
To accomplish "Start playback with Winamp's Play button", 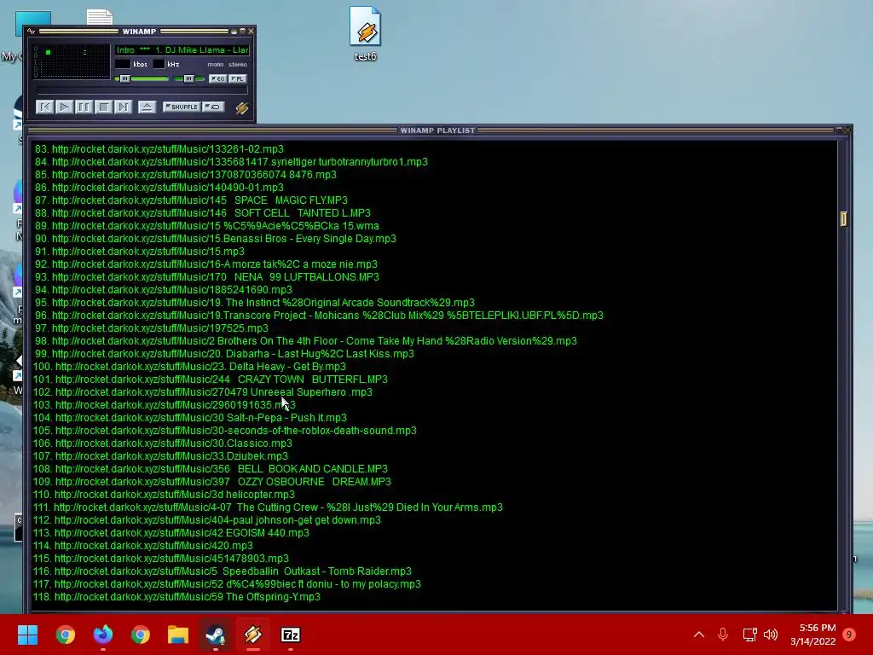I will pos(65,107).
